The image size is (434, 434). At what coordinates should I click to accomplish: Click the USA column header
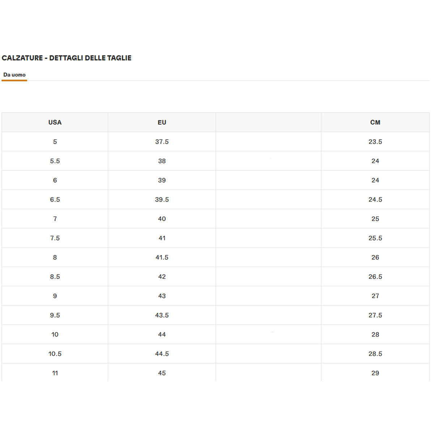point(55,122)
